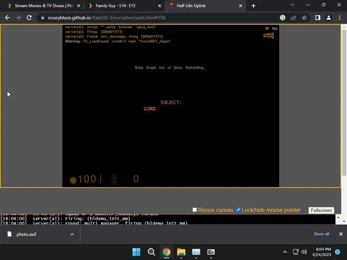Bookmark this page with the star

pos(304,18)
